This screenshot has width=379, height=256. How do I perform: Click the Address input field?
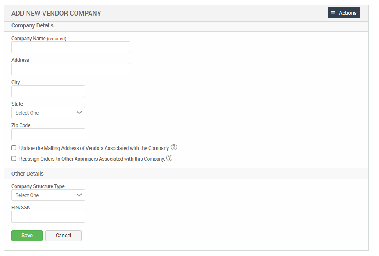(x=70, y=69)
